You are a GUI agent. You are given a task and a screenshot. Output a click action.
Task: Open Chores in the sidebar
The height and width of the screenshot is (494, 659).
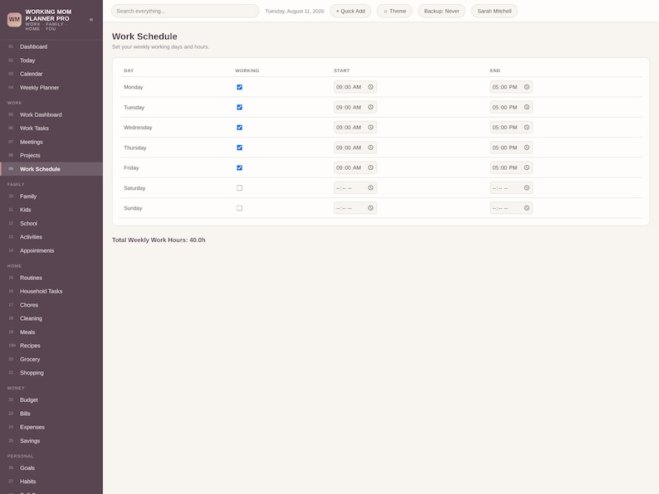(51, 305)
